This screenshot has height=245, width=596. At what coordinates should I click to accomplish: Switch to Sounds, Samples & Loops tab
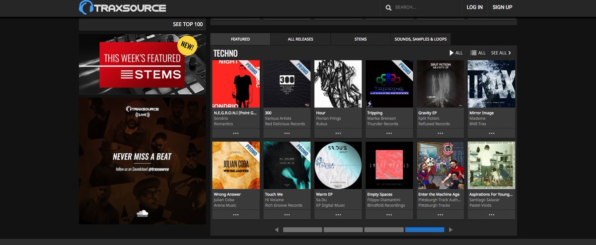coord(421,39)
